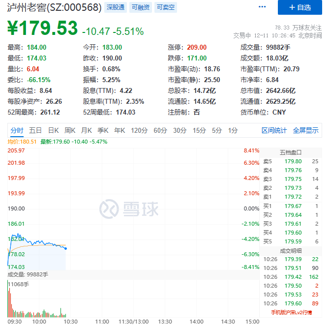
Task: Switch to the 日K chart tab
Action: (53, 130)
